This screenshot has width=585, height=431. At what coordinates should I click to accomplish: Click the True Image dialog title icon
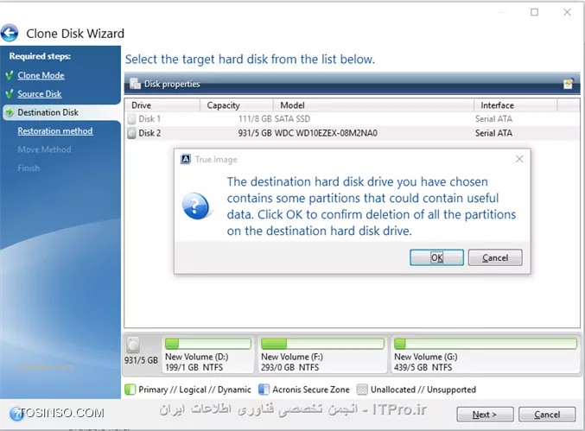[x=186, y=159]
